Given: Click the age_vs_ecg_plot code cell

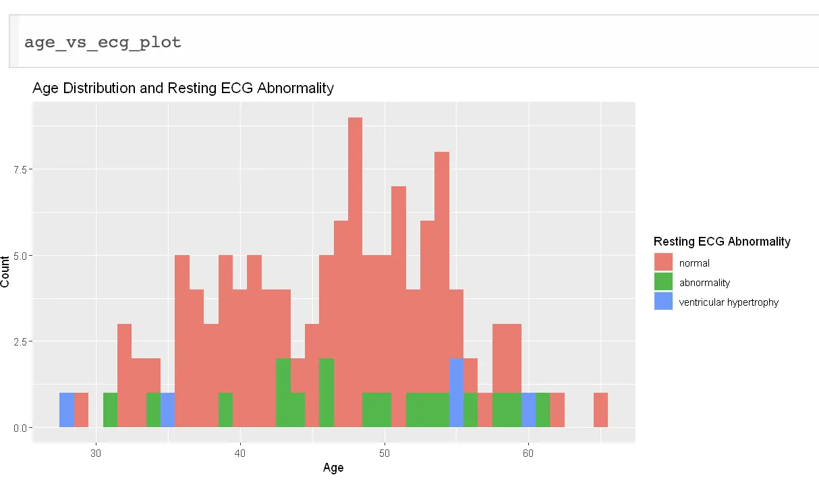Looking at the screenshot, I should coord(414,41).
